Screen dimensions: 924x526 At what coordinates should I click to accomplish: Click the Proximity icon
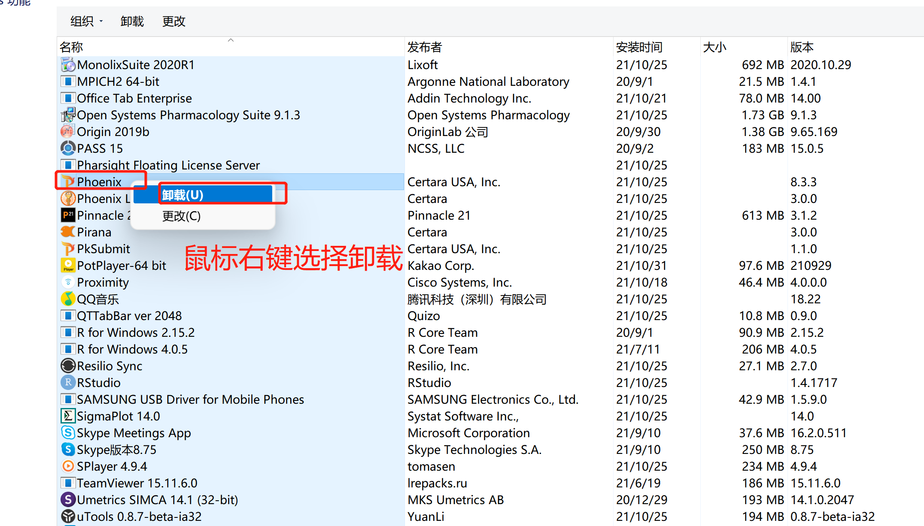68,282
